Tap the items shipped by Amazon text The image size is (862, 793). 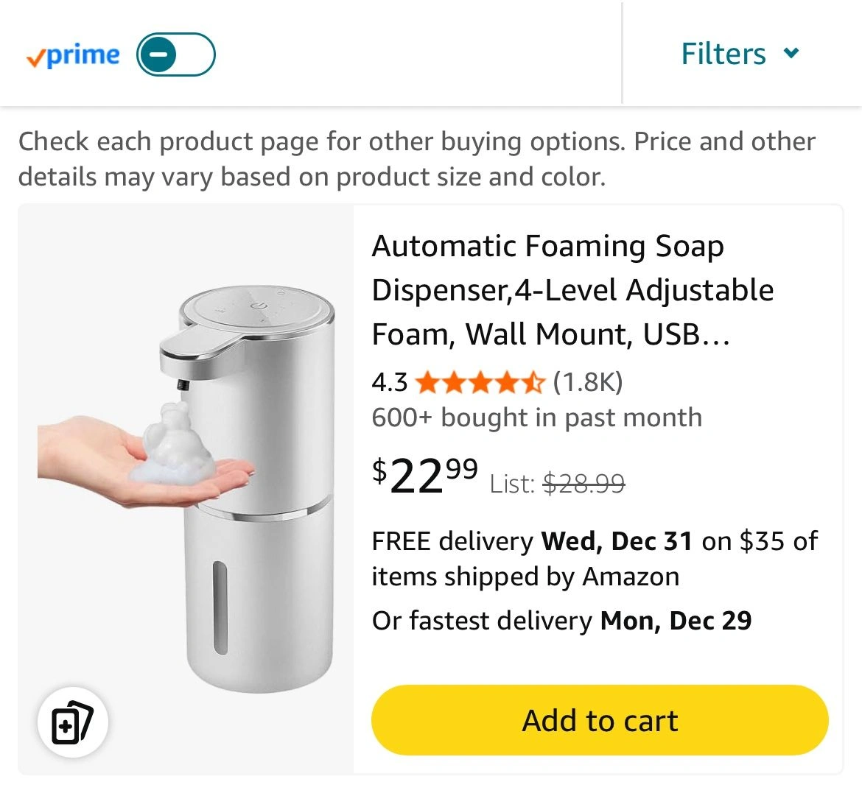tap(525, 577)
